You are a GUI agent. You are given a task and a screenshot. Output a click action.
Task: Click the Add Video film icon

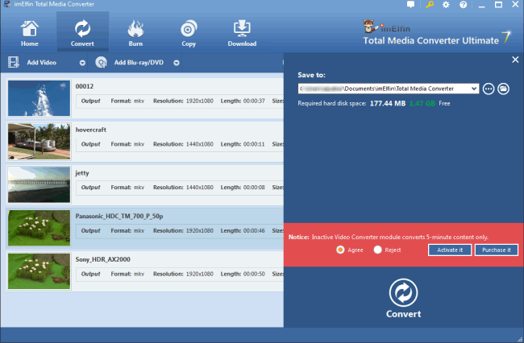[x=14, y=62]
